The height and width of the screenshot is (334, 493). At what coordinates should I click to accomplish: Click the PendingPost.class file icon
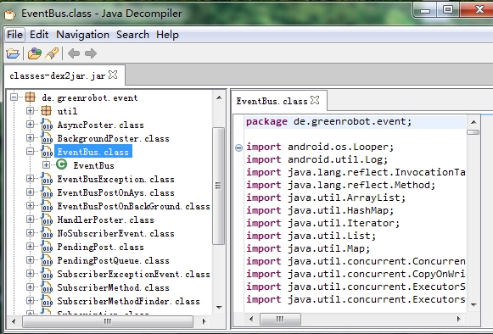47,247
